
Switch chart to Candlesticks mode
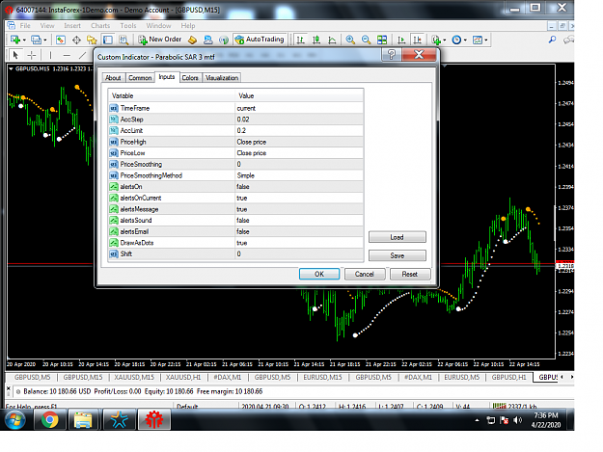click(x=316, y=40)
